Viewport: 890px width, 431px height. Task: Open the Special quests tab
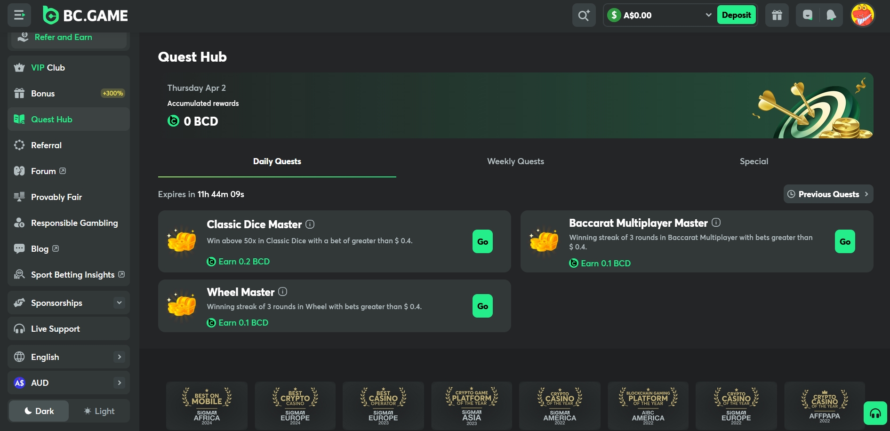point(754,161)
